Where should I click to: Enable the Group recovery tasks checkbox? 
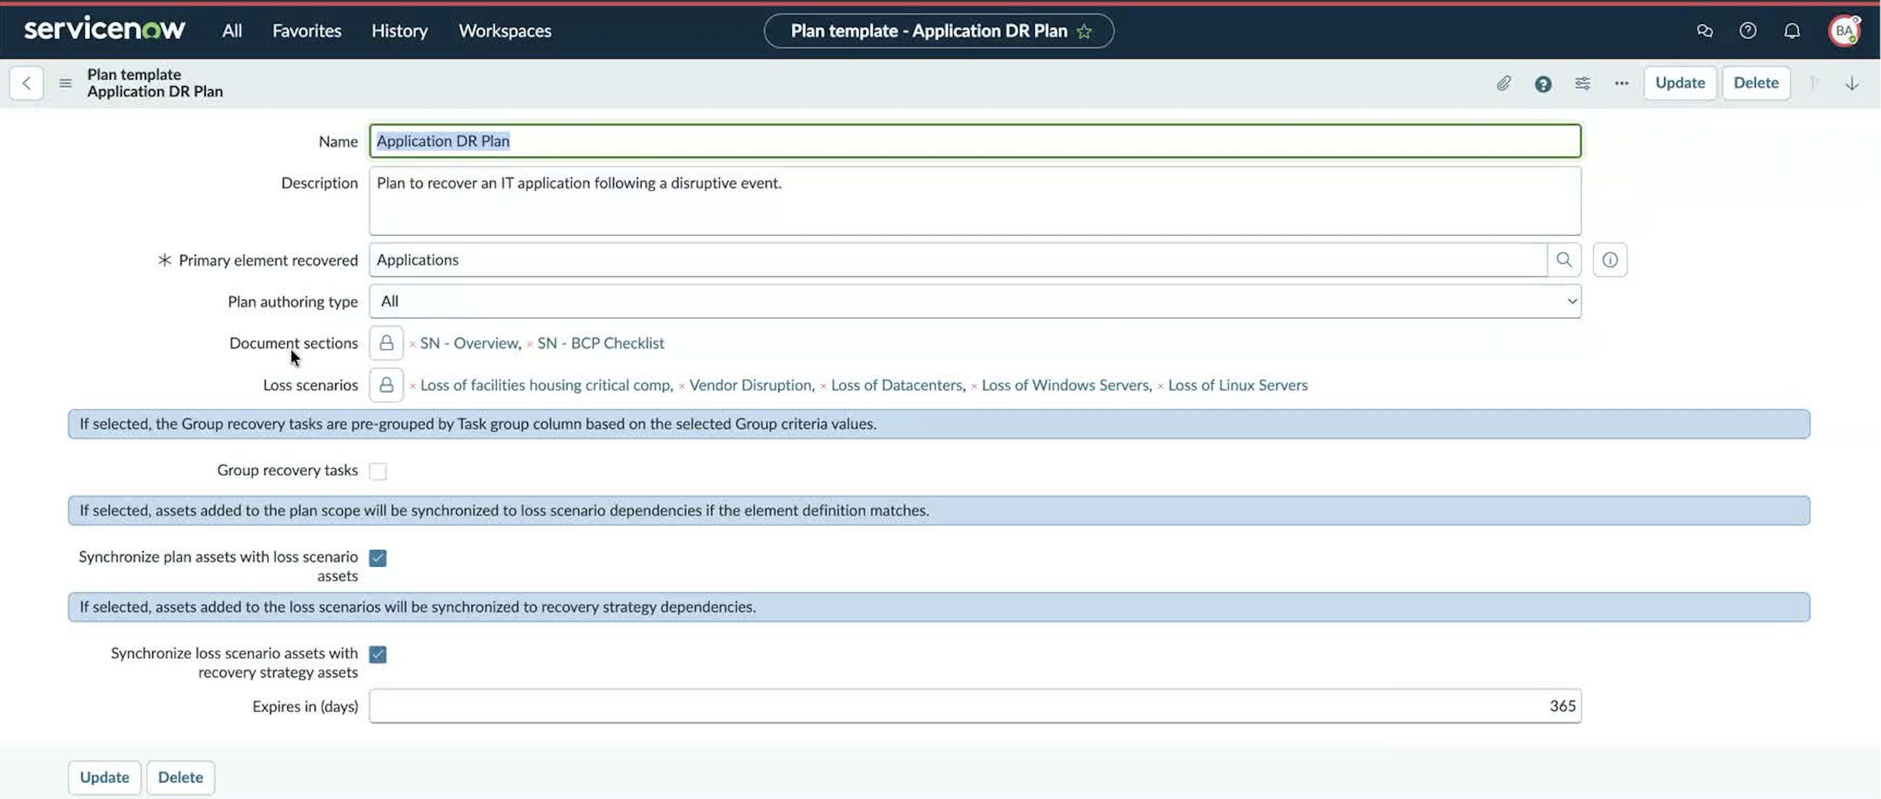378,471
